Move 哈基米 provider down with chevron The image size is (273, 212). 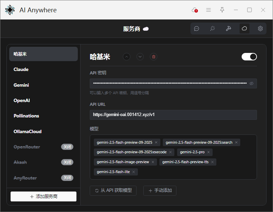point(140,57)
